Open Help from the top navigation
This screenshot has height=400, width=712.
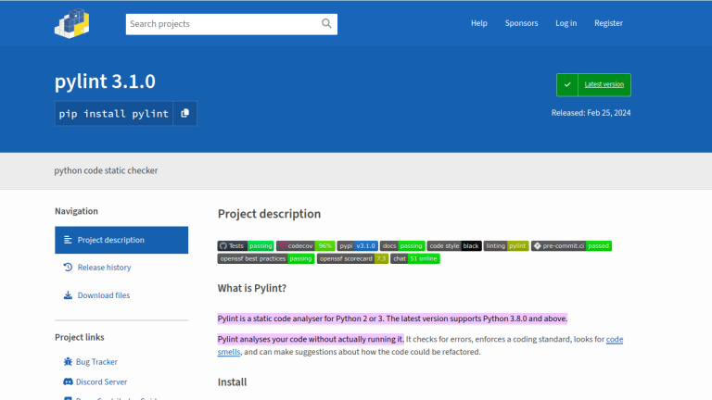coord(478,23)
